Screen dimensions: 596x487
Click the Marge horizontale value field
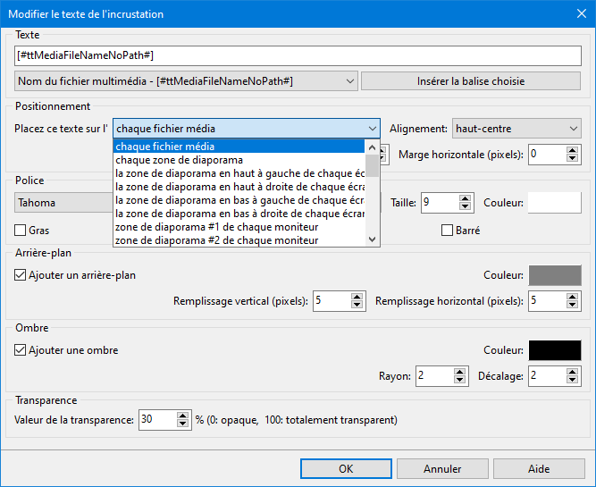coord(548,155)
